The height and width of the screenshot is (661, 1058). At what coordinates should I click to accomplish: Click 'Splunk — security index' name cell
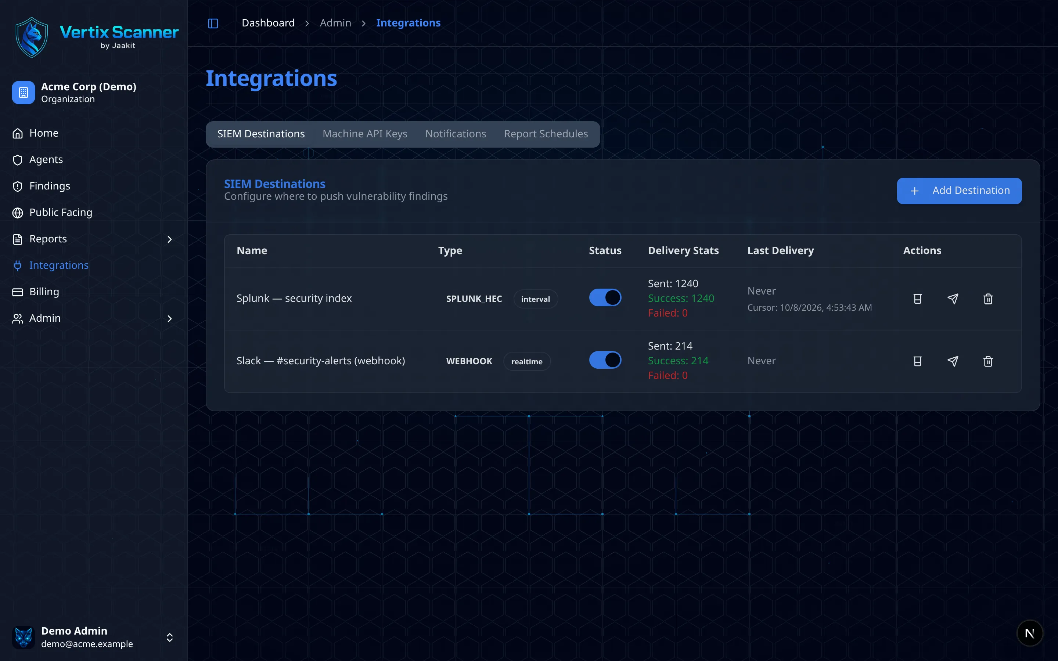click(294, 299)
